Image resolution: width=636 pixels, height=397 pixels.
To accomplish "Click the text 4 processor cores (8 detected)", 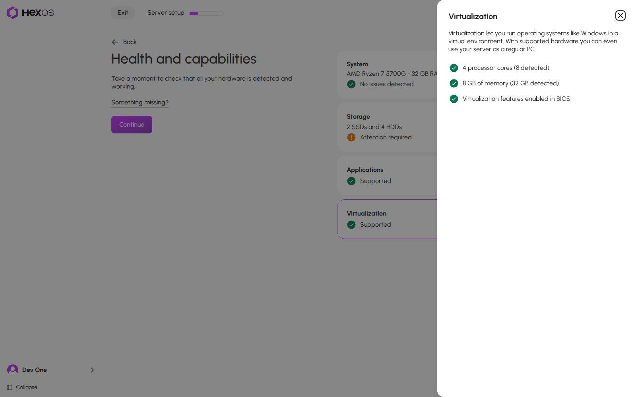I will click(x=506, y=68).
